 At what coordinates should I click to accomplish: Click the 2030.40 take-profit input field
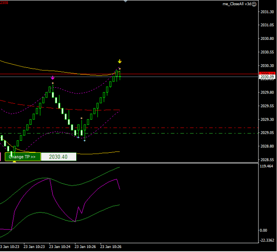tap(59, 157)
